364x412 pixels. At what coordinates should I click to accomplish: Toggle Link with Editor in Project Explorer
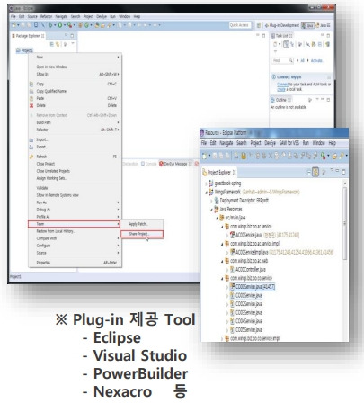[x=315, y=172]
